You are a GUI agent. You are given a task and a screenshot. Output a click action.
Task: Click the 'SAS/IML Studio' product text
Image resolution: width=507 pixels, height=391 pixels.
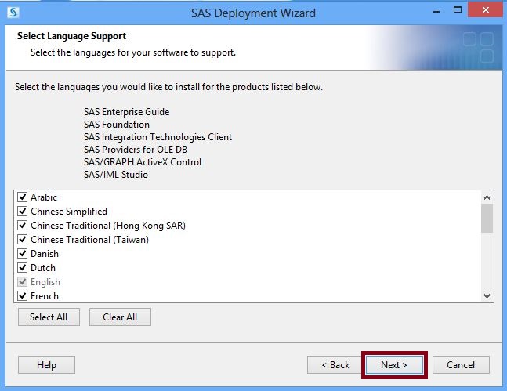tap(116, 175)
